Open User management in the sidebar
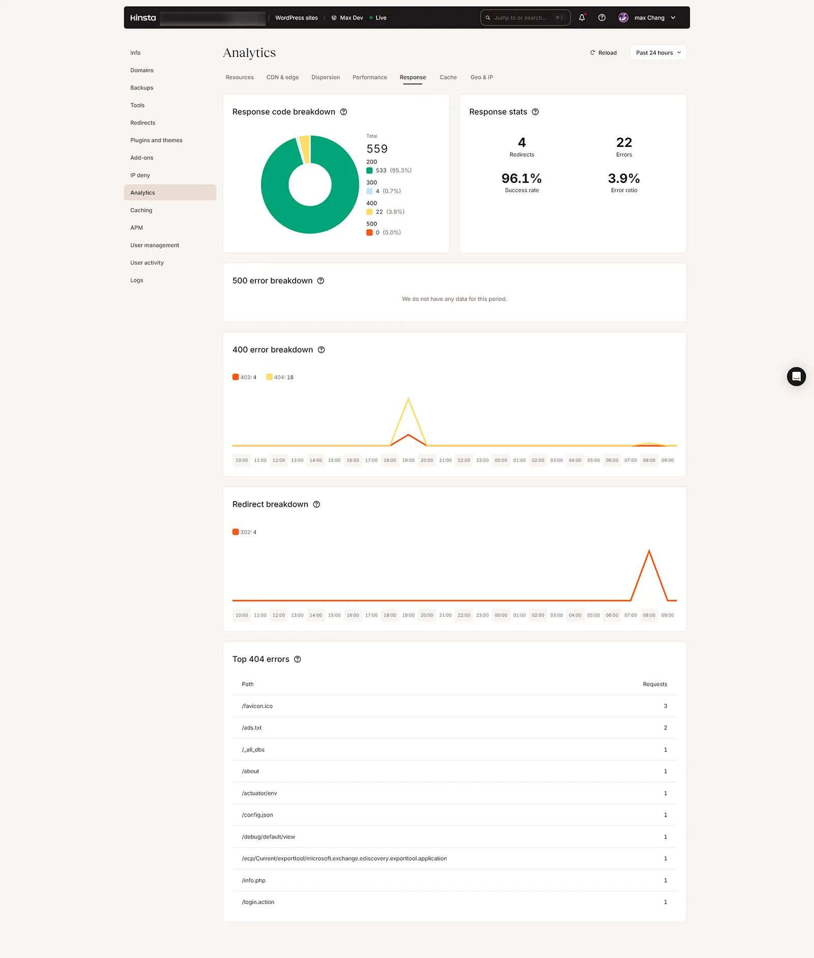 (155, 245)
